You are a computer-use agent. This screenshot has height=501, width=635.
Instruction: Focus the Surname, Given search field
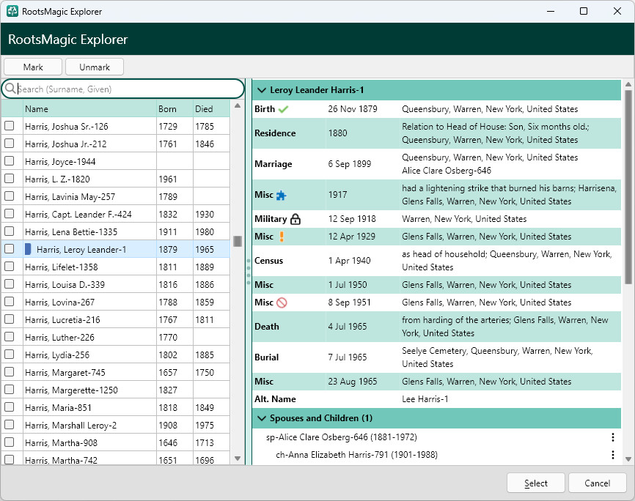[123, 89]
